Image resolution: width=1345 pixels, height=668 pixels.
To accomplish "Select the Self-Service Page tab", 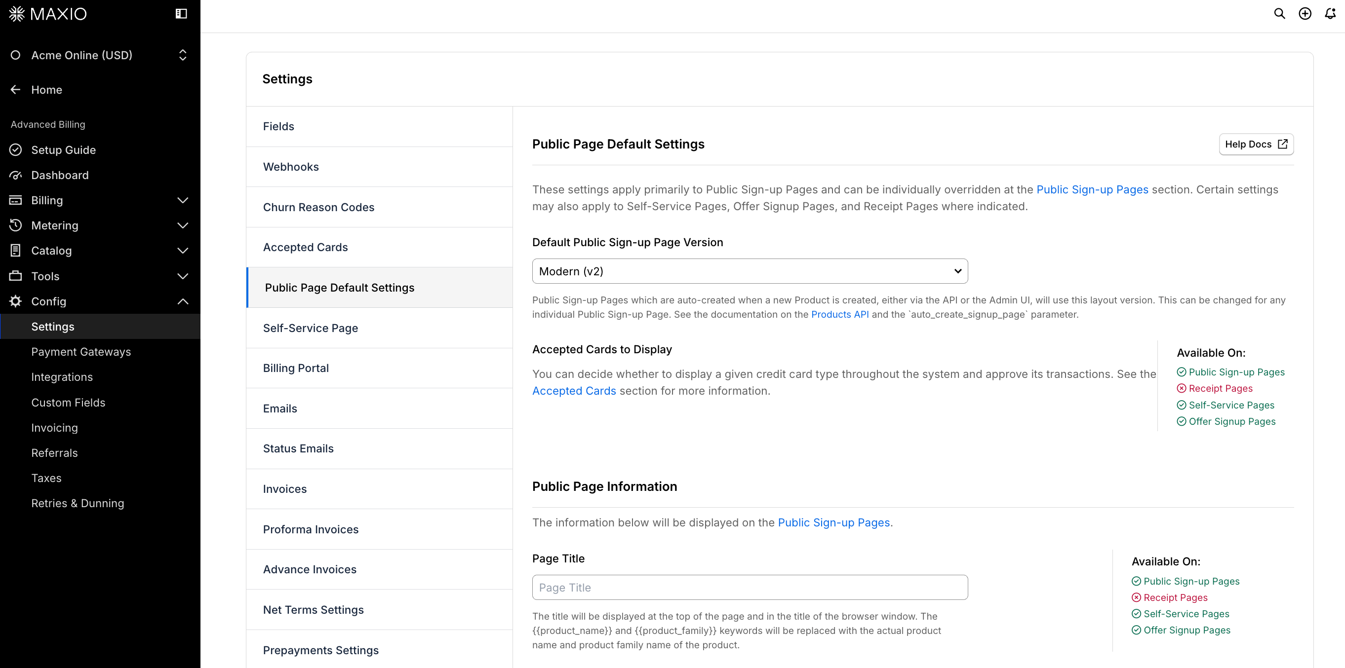I will 380,328.
